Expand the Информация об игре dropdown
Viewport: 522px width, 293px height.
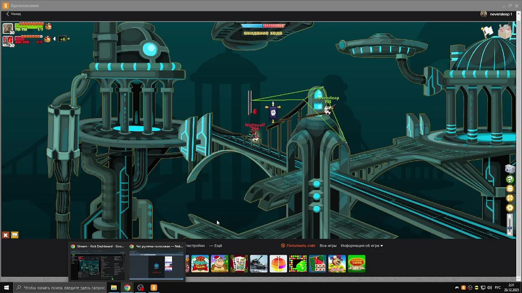click(362, 246)
